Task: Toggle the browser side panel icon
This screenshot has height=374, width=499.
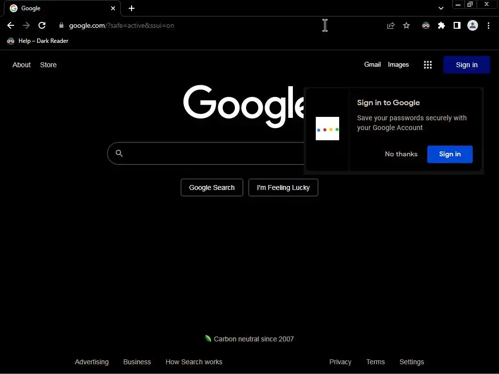Action: click(457, 25)
